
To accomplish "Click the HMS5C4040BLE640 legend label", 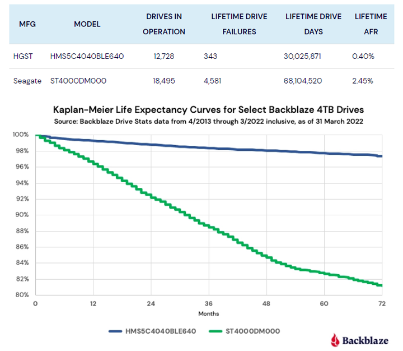I will 161,331.
